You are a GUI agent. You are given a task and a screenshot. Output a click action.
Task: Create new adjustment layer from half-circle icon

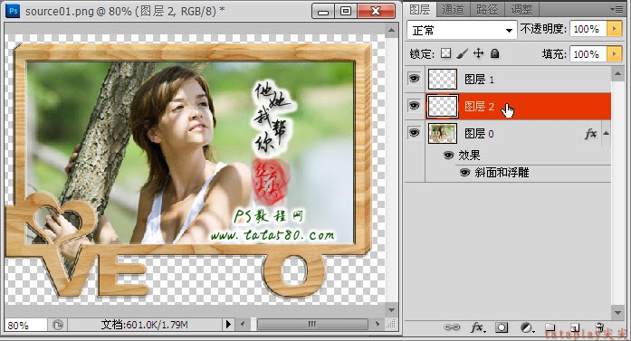pyautogui.click(x=527, y=327)
